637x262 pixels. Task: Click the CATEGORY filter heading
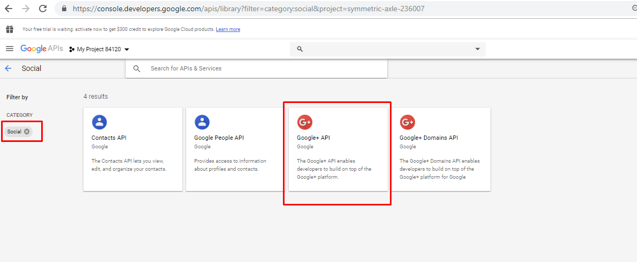click(x=19, y=115)
